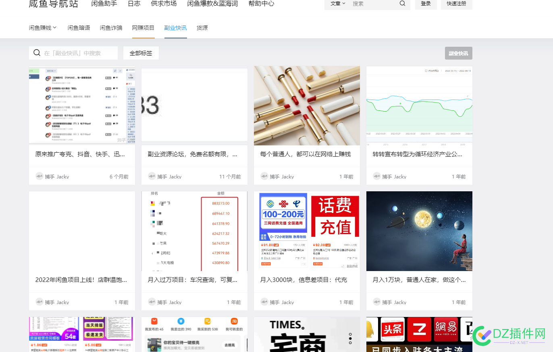Viewport: 553px width, 352px height.
Task: Focus the header 搜索 input field
Action: click(x=373, y=3)
